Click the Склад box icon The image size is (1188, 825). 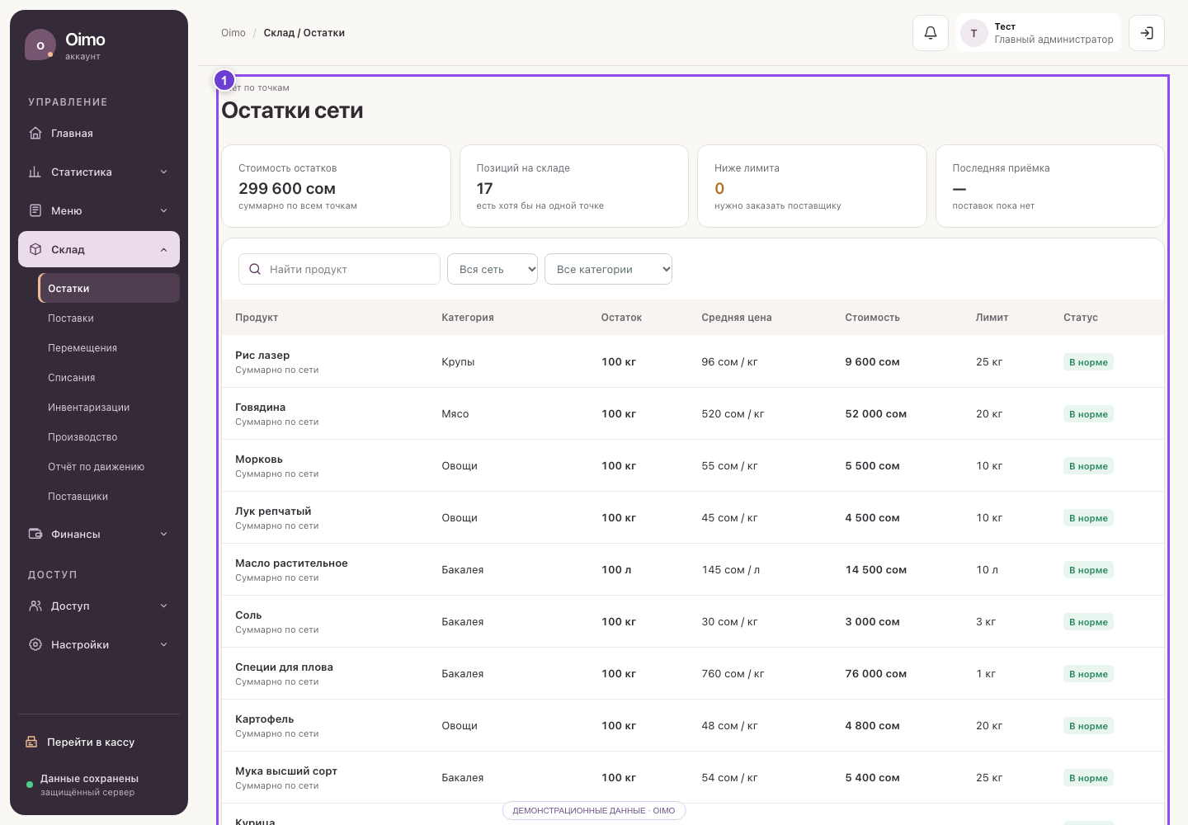35,249
